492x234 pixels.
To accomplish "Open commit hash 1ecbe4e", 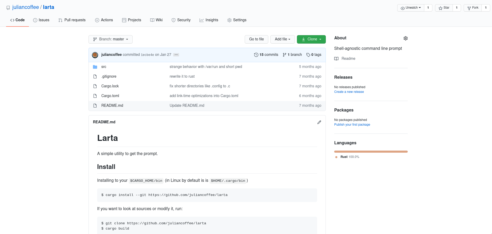I will 147,55.
